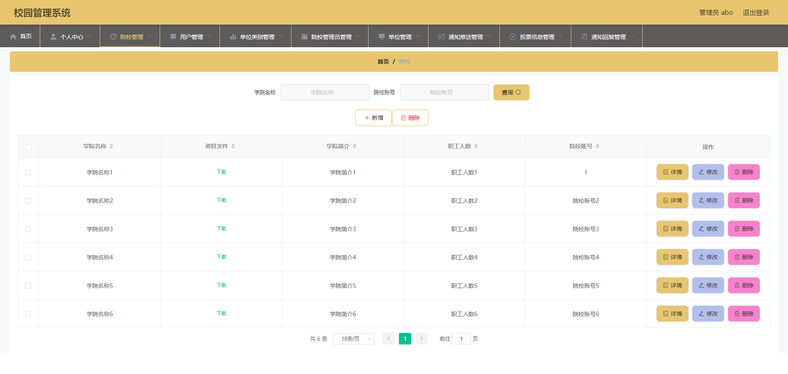Download the file for 学院名称1
788x374 pixels.
coord(222,172)
